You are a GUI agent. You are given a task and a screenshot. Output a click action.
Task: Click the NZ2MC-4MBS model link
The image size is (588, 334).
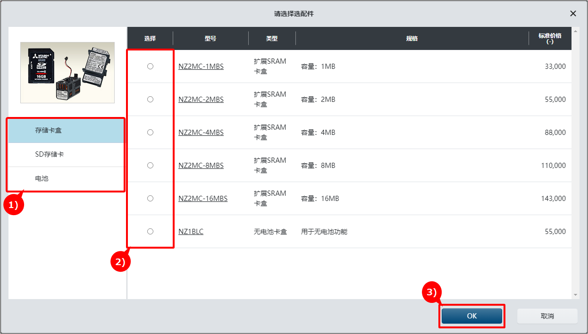(201, 133)
